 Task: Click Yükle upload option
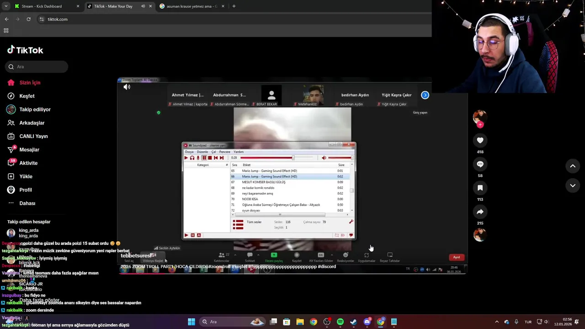click(20, 176)
